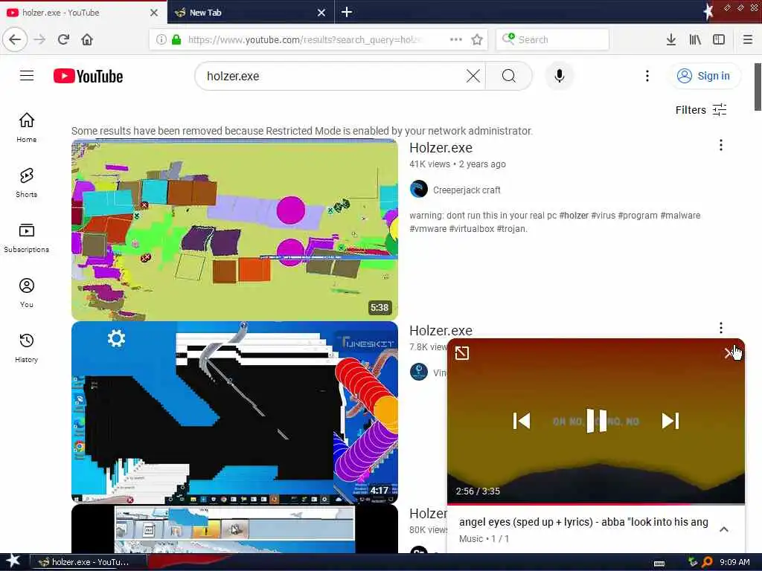Open the star start menu in taskbar
This screenshot has width=762, height=571.
point(13,561)
